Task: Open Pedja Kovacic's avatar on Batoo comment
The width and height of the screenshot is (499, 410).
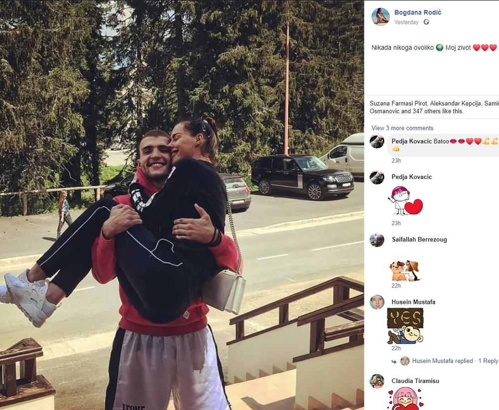Action: pos(377,142)
